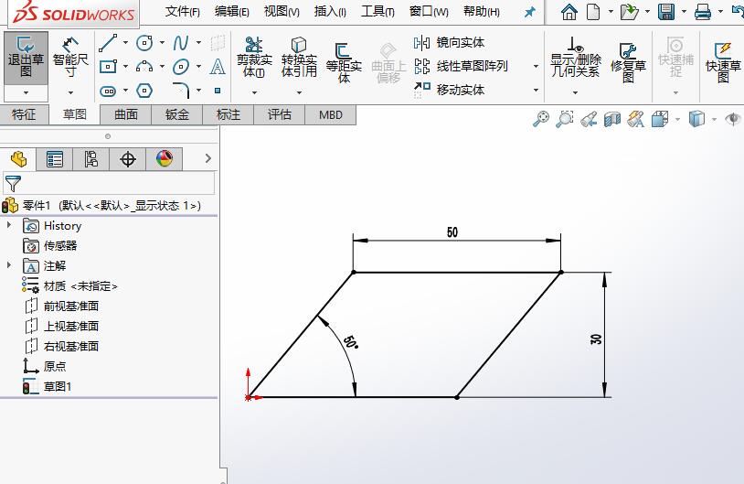Pin the menu bar with pushpin

click(x=529, y=12)
